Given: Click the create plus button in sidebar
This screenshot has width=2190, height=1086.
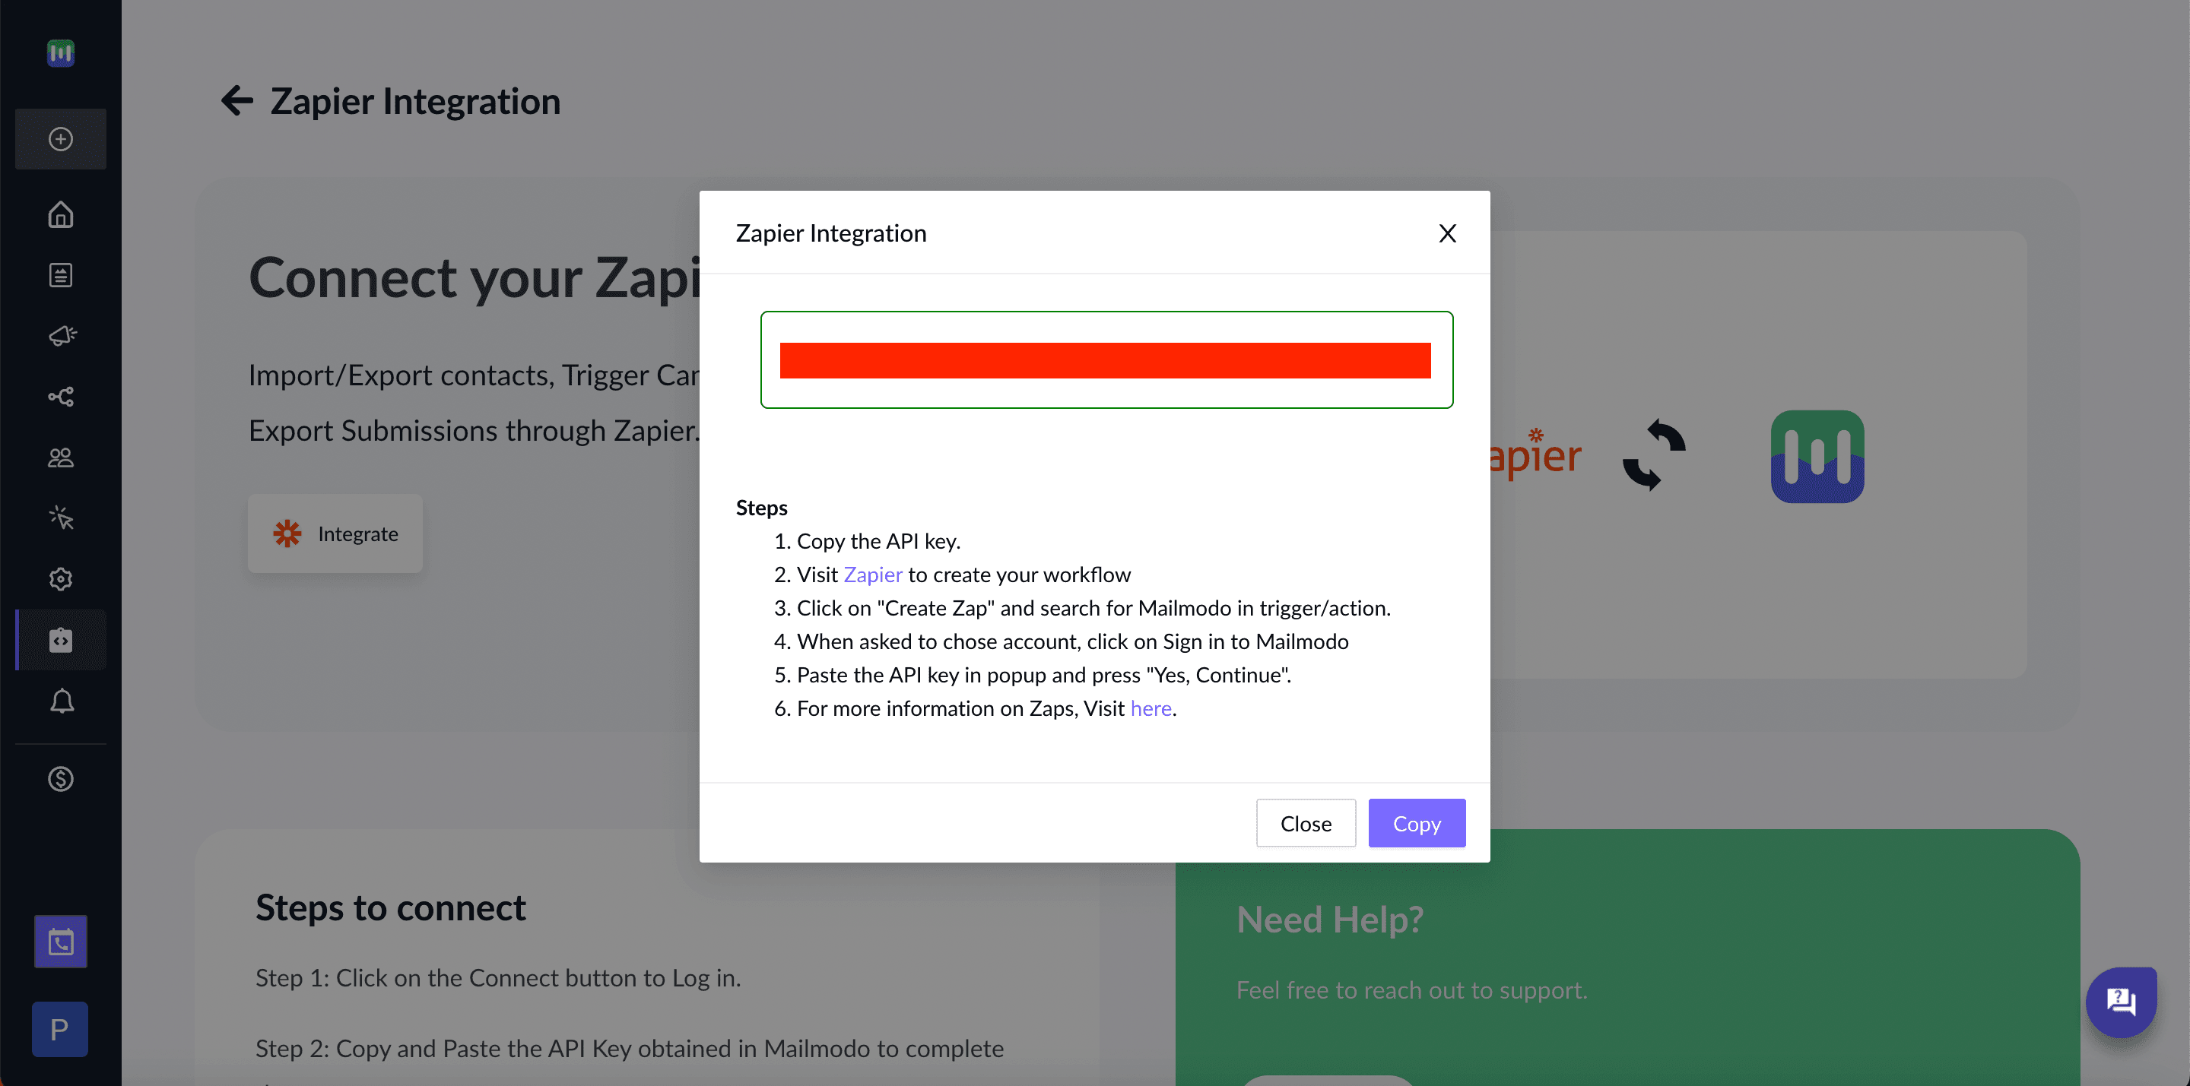Looking at the screenshot, I should [x=60, y=138].
